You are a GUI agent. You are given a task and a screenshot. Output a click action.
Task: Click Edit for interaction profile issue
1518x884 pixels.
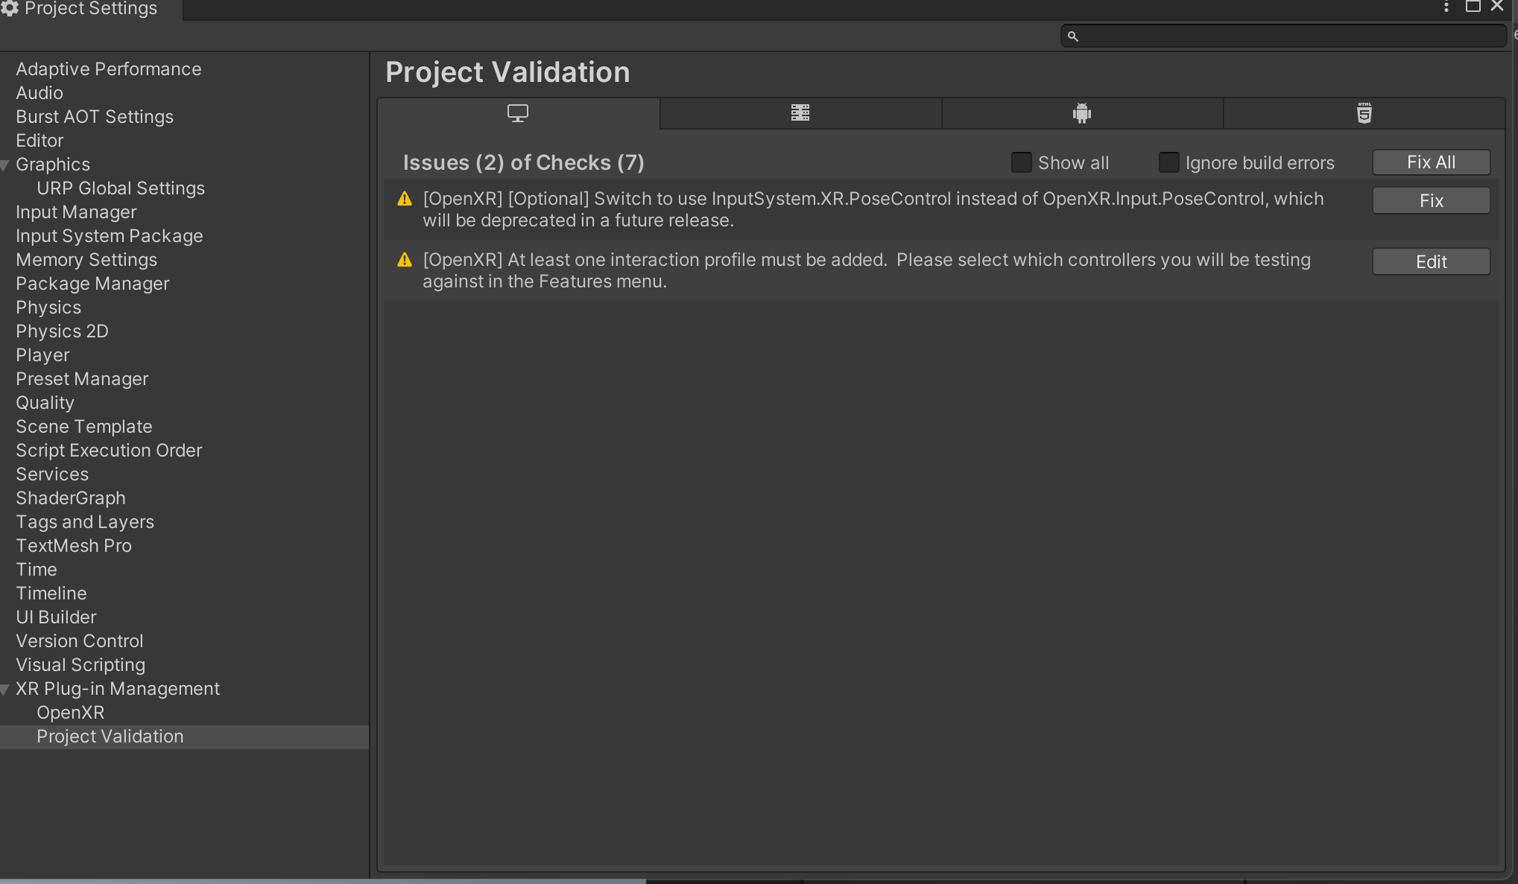click(1430, 262)
